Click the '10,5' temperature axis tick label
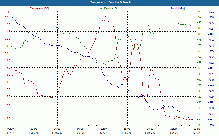 8,46
